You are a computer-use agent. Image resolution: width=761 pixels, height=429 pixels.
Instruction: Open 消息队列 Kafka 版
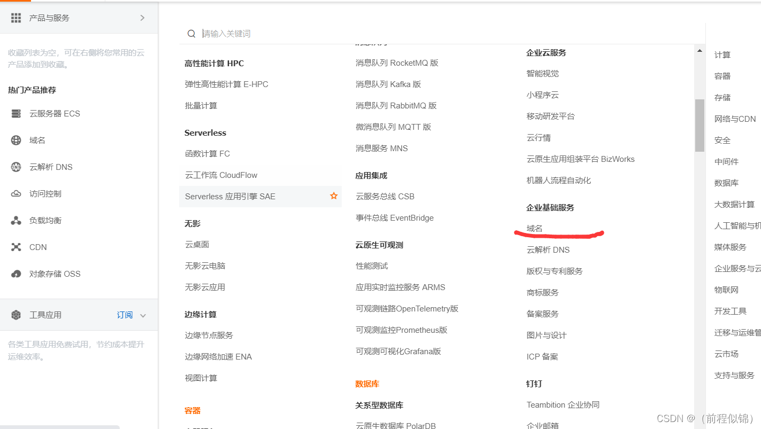coord(389,84)
